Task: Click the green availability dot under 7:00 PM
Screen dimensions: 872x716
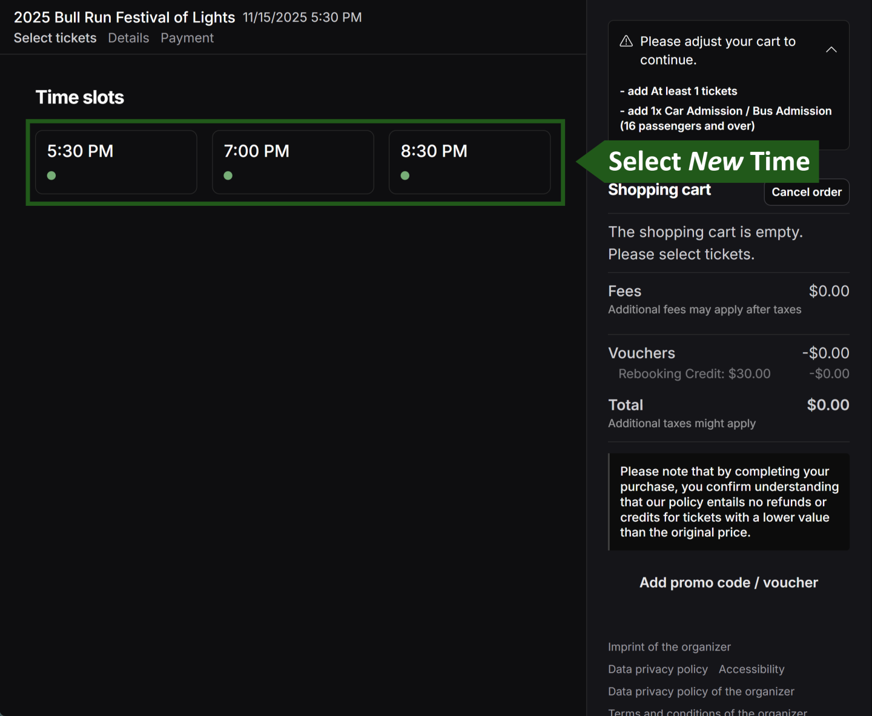Action: click(x=228, y=176)
